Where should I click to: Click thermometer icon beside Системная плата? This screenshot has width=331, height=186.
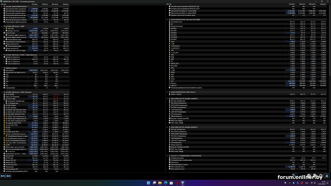coord(170,22)
